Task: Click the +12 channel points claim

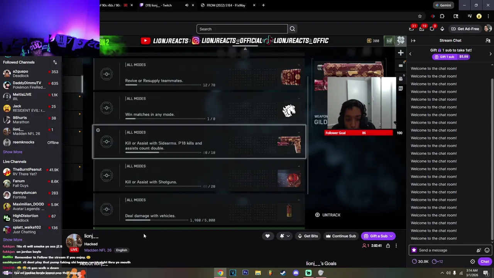Action: pyautogui.click(x=437, y=261)
